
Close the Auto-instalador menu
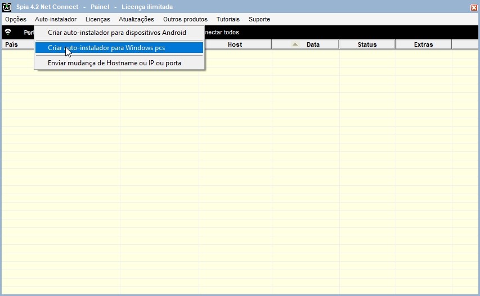click(x=56, y=19)
